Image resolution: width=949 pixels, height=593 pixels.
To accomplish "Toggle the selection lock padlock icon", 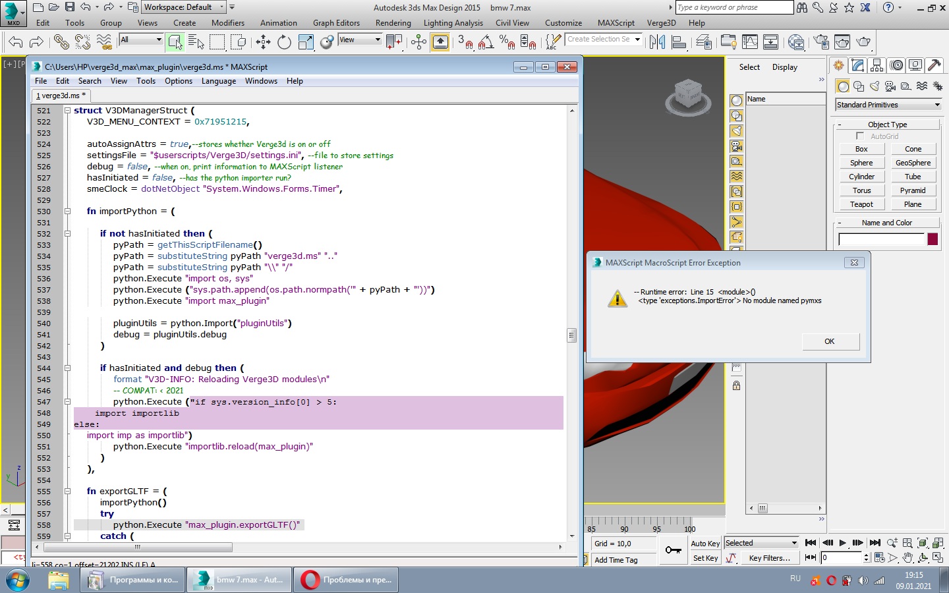I will click(x=736, y=385).
